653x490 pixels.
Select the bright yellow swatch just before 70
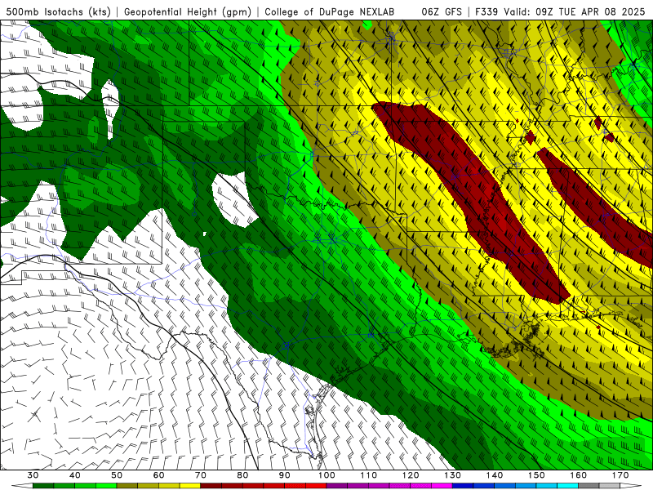coord(190,486)
